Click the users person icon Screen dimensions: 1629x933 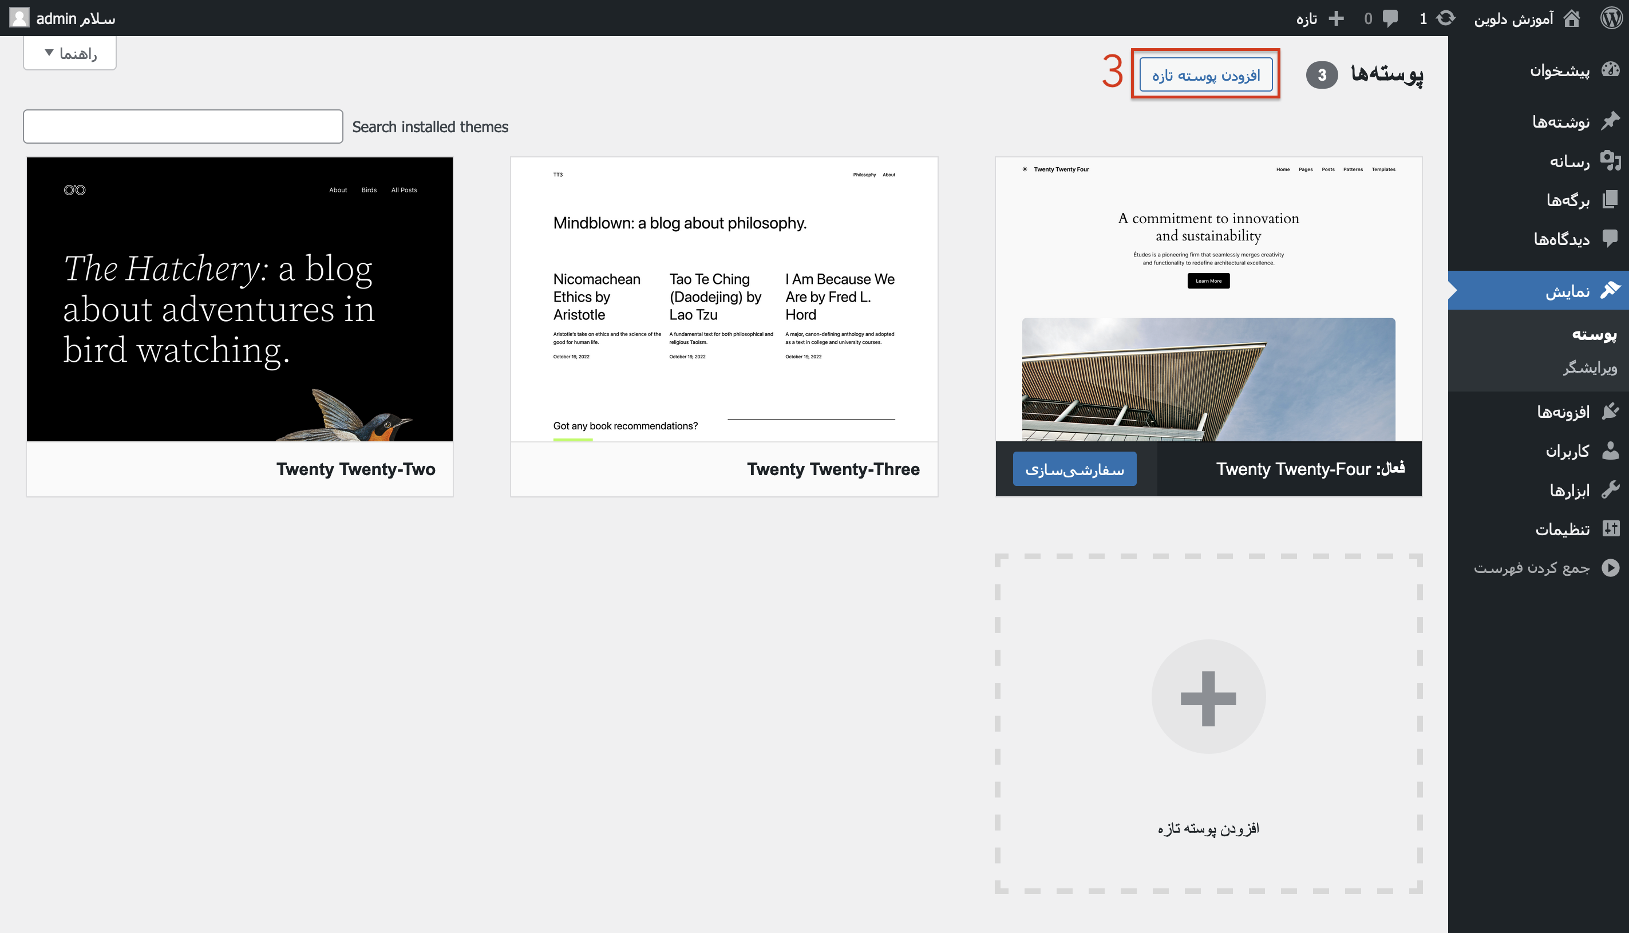(1610, 450)
